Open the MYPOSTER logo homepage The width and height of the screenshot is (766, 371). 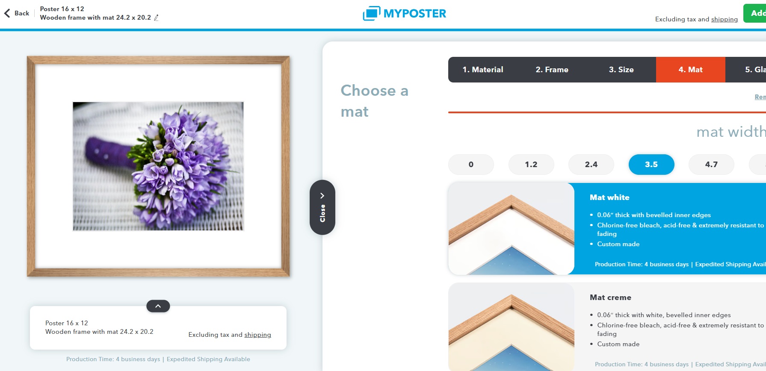pyautogui.click(x=404, y=13)
